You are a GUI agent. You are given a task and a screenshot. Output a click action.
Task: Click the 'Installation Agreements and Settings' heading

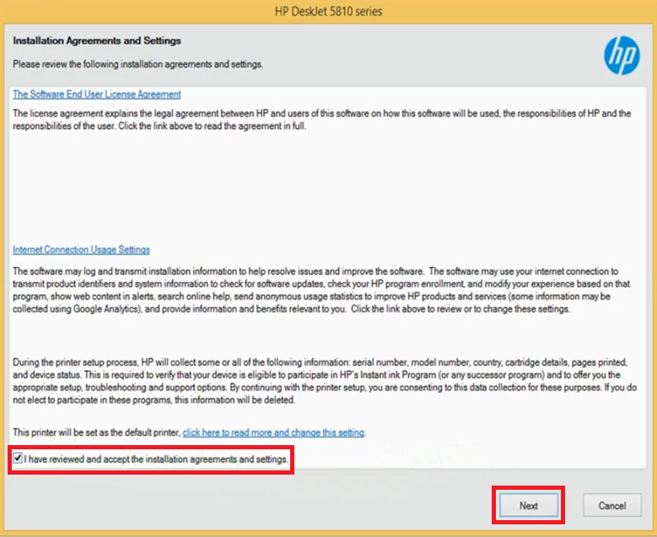(97, 40)
